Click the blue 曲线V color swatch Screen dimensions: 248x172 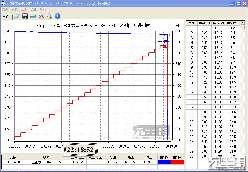tap(164, 162)
